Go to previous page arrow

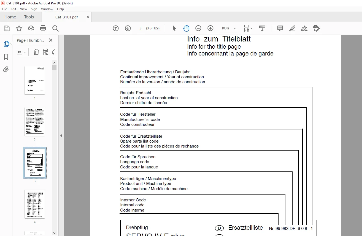(x=116, y=28)
